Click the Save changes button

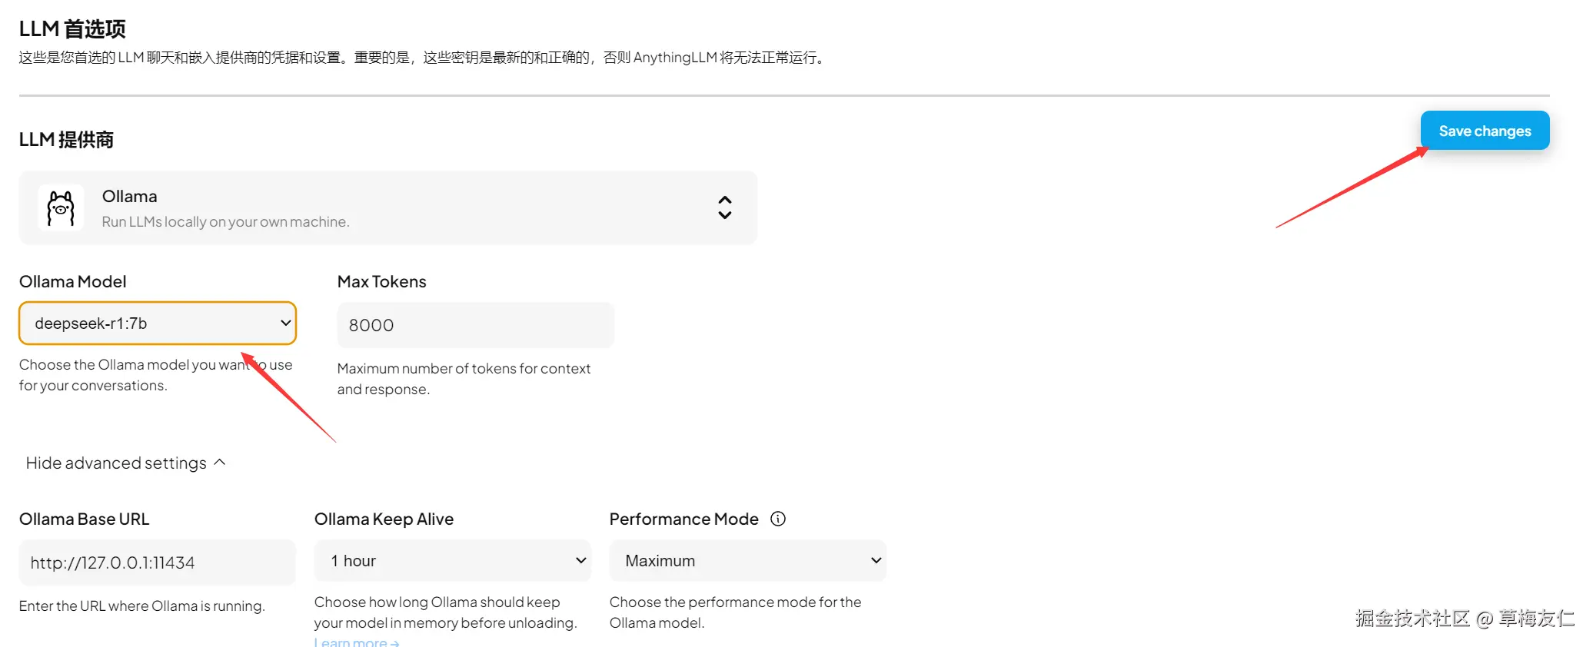[x=1485, y=131]
